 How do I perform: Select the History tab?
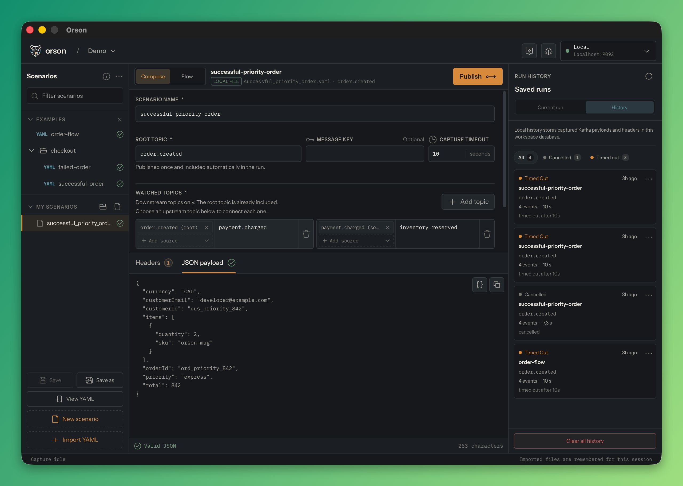(x=619, y=107)
